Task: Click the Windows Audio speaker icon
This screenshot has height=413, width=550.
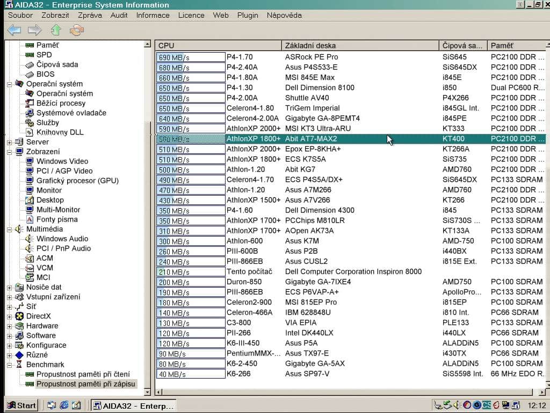Action: [x=30, y=239]
